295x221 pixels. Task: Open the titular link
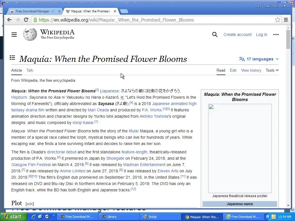(x=134, y=131)
